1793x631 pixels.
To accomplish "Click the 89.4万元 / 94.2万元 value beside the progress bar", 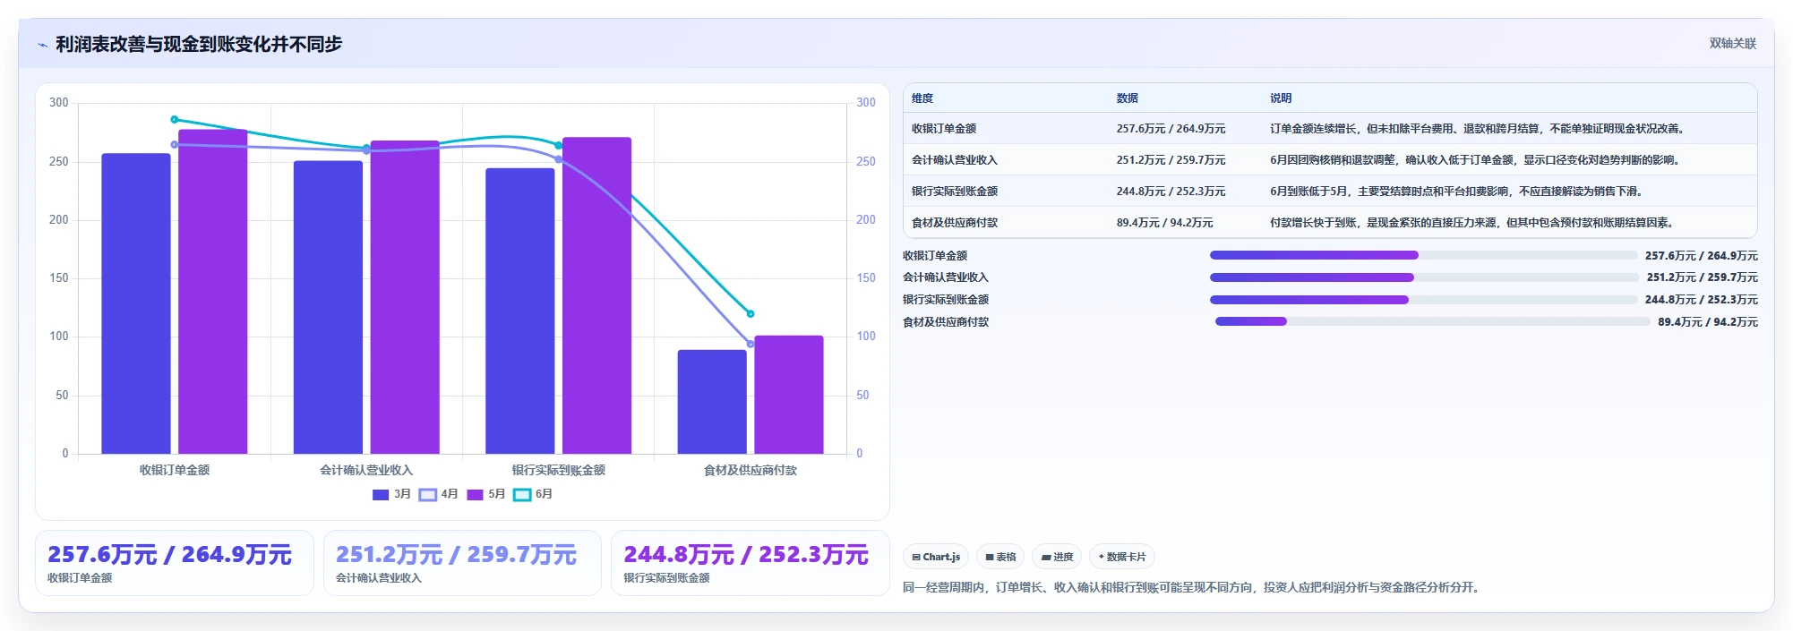I will (x=1707, y=322).
